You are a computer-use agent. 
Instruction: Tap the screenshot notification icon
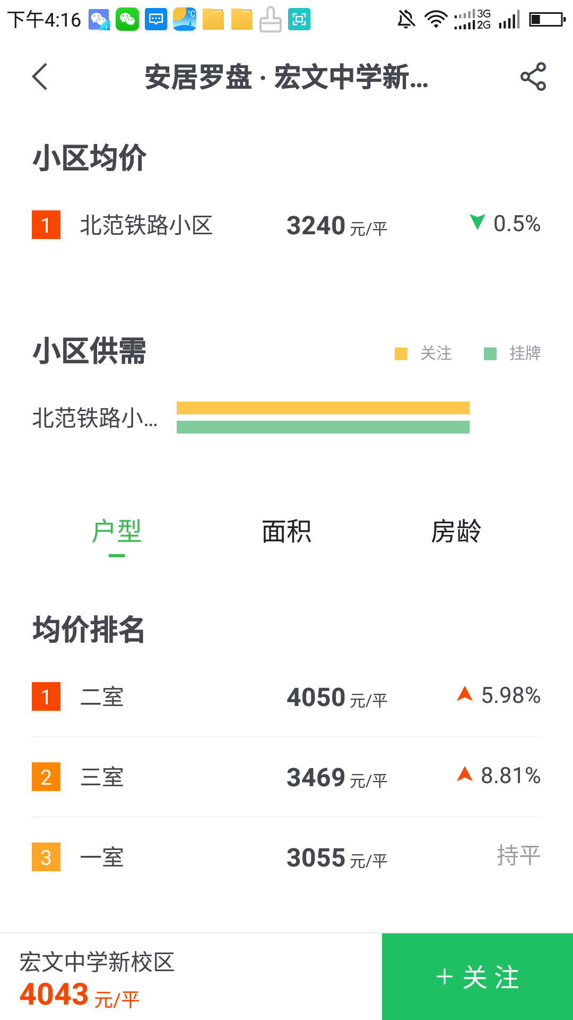tap(299, 20)
